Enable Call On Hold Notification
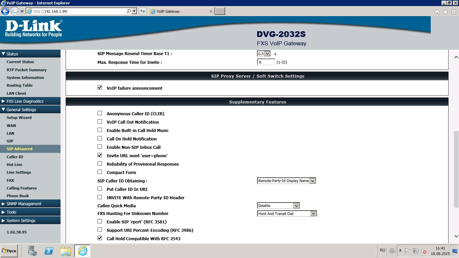Viewport: 459px width, 258px height. [x=100, y=138]
